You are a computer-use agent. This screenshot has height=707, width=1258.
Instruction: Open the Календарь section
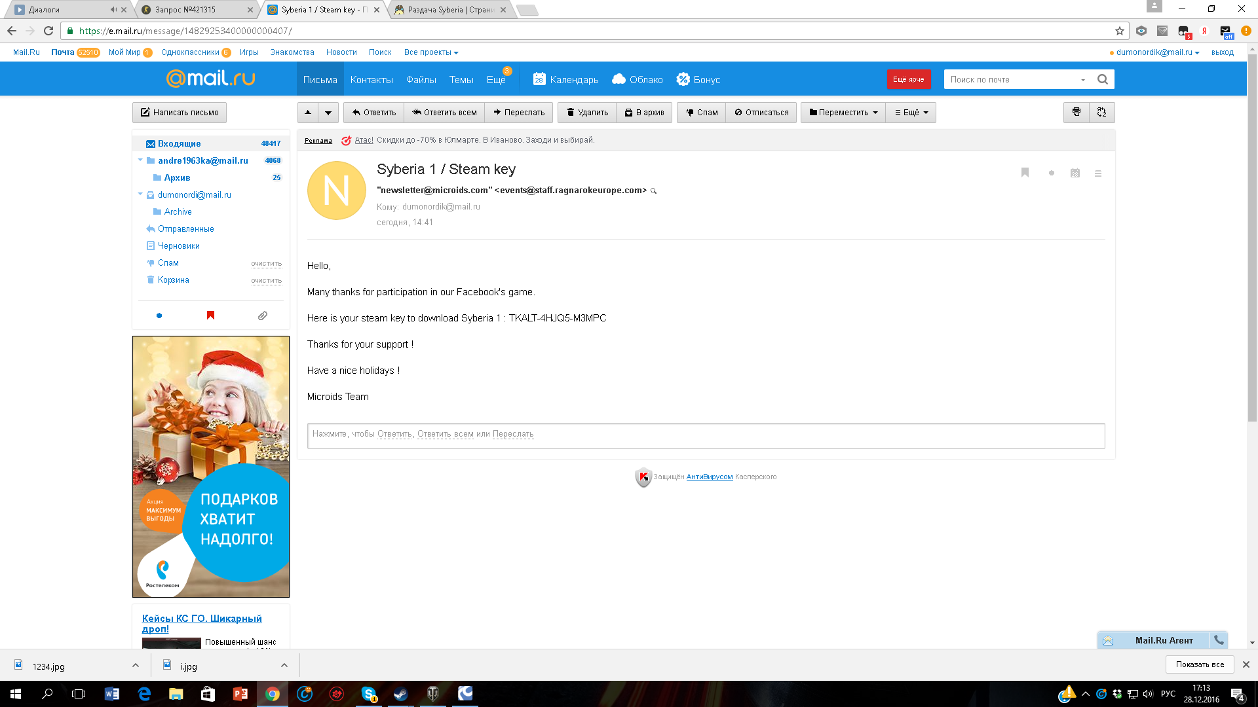565,79
